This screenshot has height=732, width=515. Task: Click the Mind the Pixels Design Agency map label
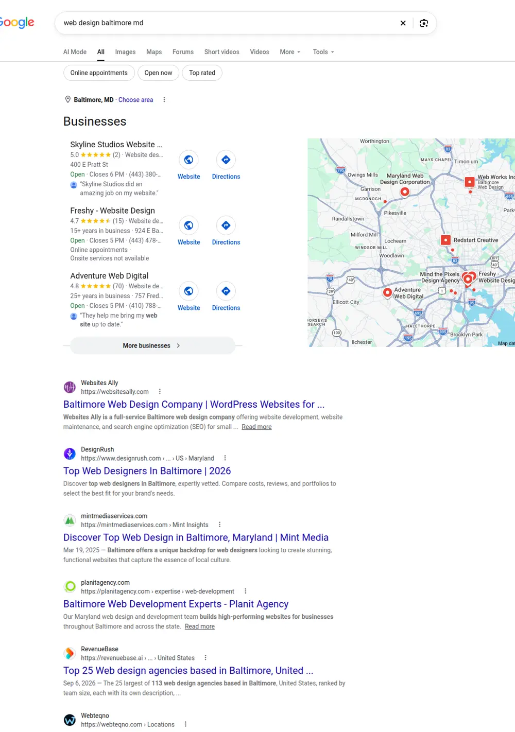(x=440, y=277)
